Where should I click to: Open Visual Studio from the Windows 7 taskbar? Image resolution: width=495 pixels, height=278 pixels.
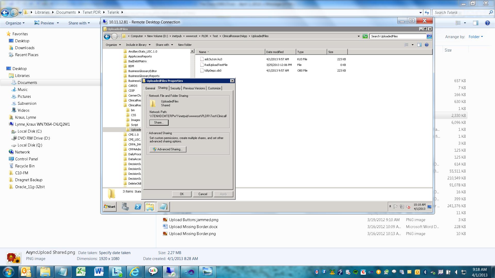point(189,272)
